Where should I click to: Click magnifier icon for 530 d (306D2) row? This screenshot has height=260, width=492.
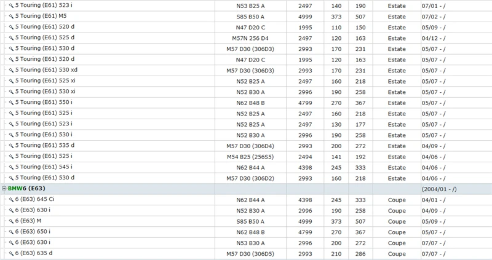11,178
